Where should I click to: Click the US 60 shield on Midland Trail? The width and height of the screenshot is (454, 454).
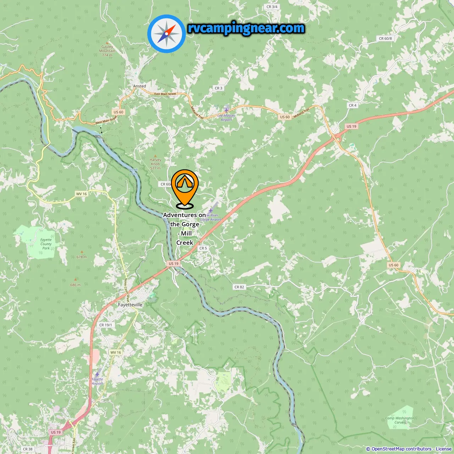(285, 117)
